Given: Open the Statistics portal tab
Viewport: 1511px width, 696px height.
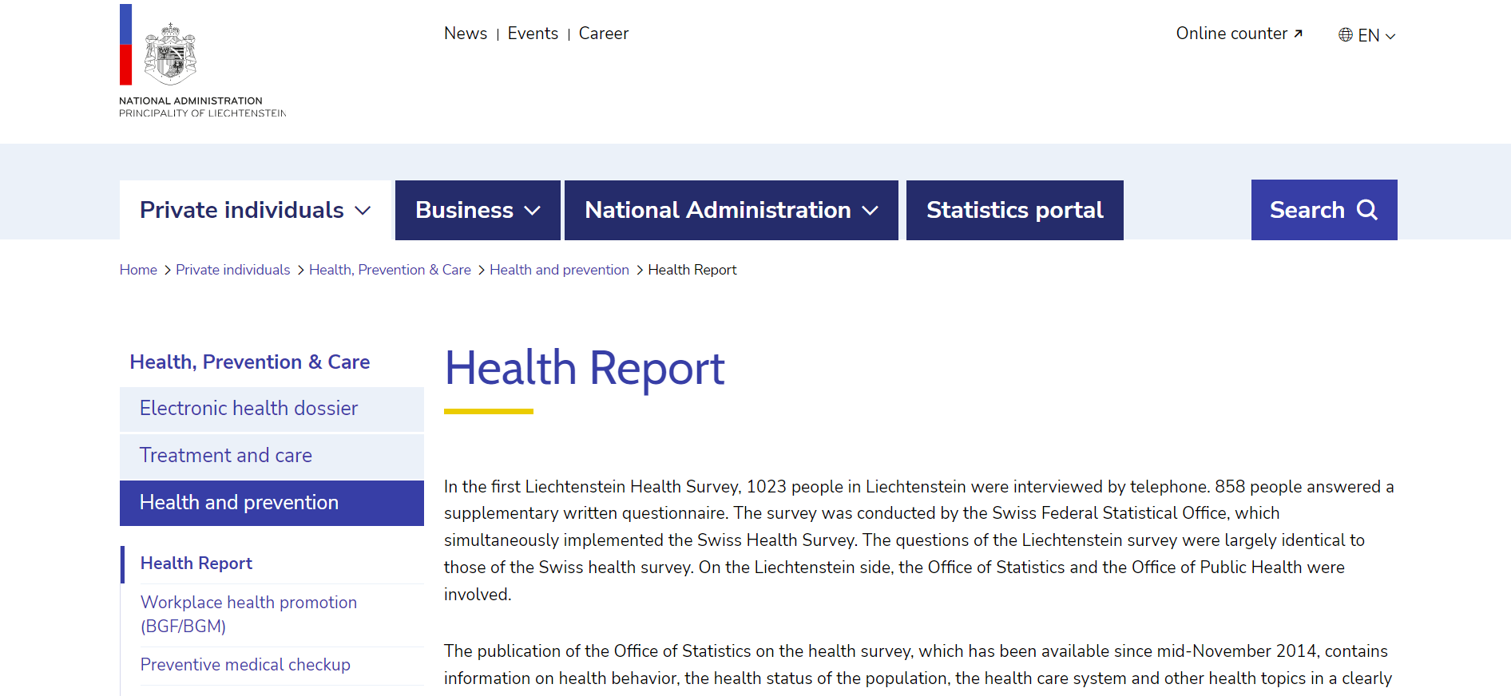Looking at the screenshot, I should [1014, 210].
